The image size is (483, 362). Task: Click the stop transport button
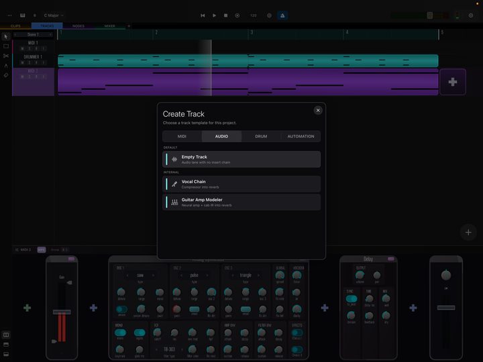coord(225,15)
